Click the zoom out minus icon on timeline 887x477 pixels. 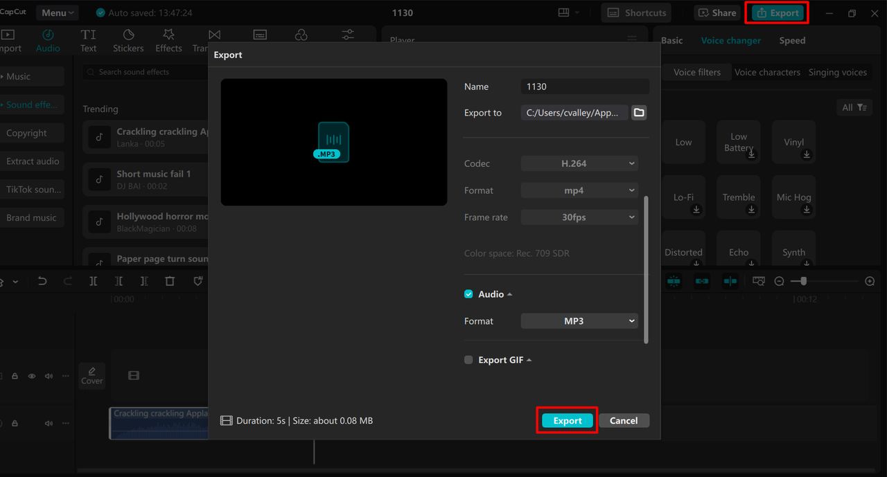click(x=779, y=281)
